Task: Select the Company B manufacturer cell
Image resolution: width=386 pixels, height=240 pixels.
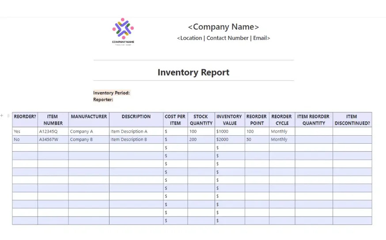Action: pos(89,140)
